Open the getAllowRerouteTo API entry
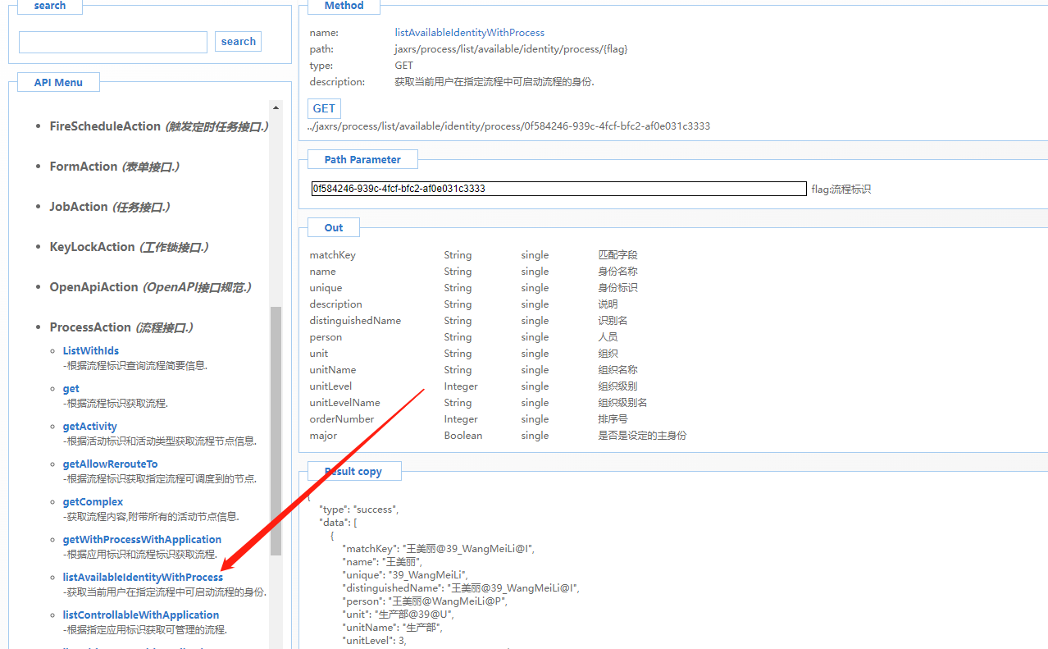Screen dimensions: 1048x649 110,464
